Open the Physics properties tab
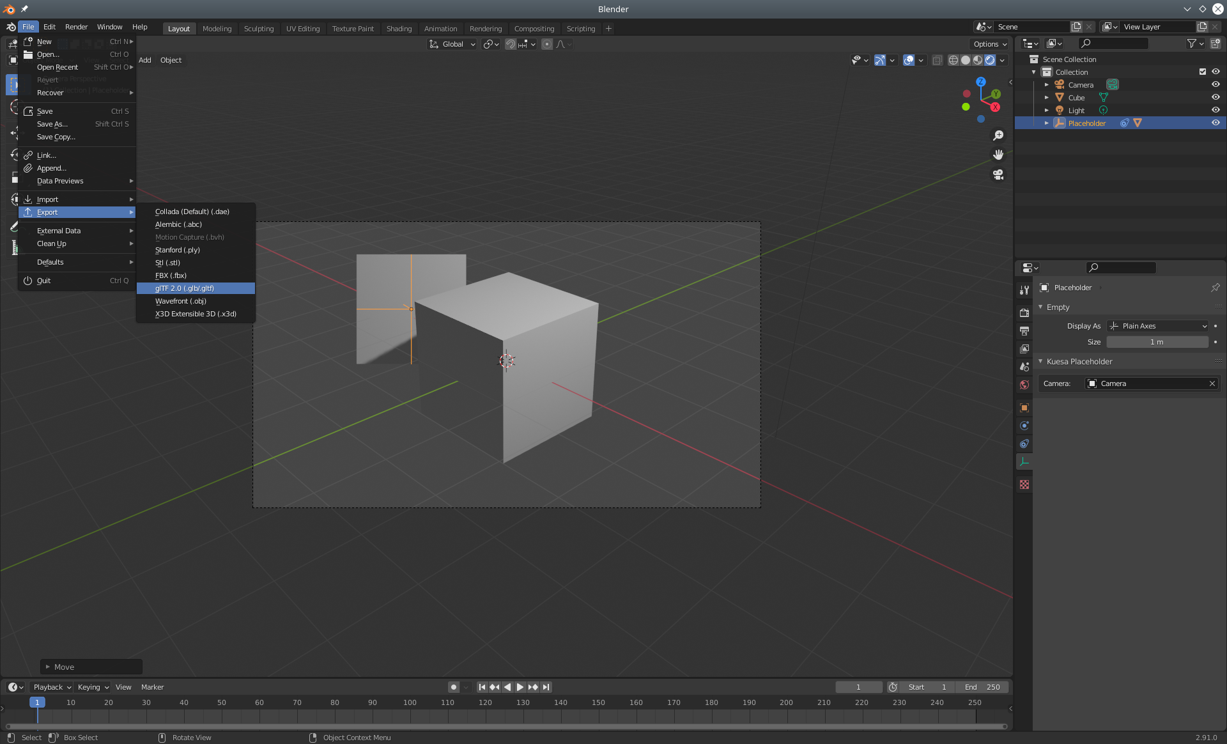This screenshot has width=1227, height=744. point(1024,425)
